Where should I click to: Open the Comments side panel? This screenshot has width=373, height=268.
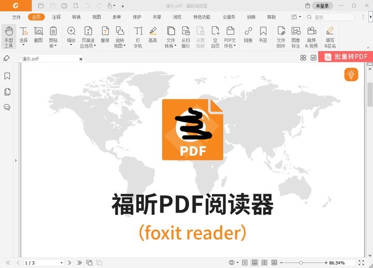[x=7, y=107]
